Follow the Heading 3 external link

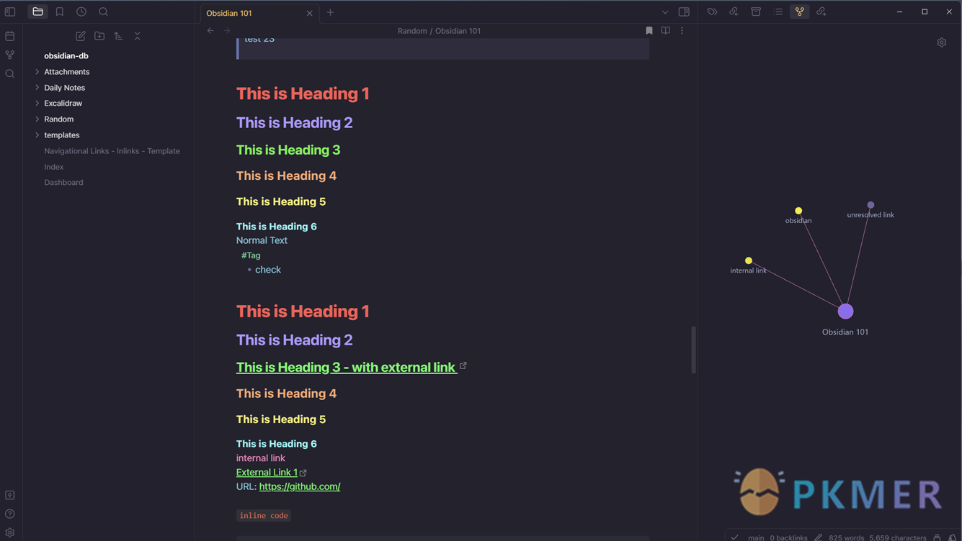pyautogui.click(x=347, y=367)
